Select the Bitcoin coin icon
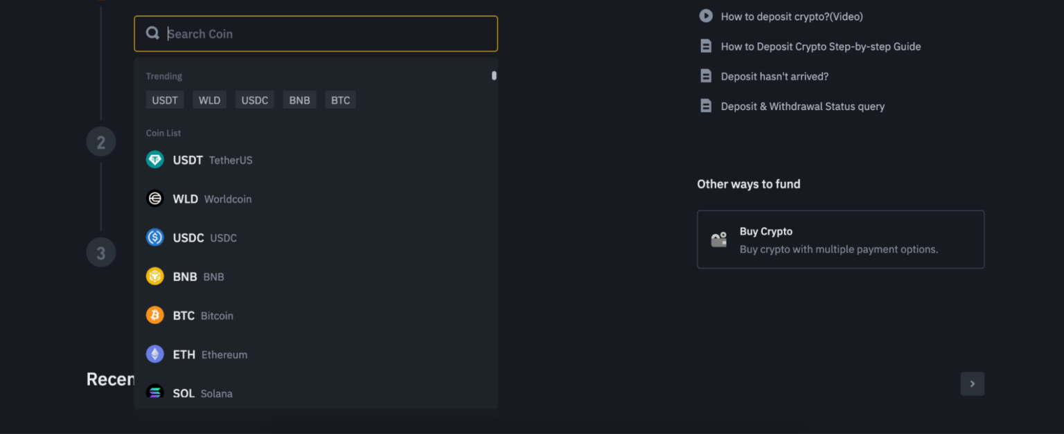This screenshot has height=434, width=1064. [154, 315]
